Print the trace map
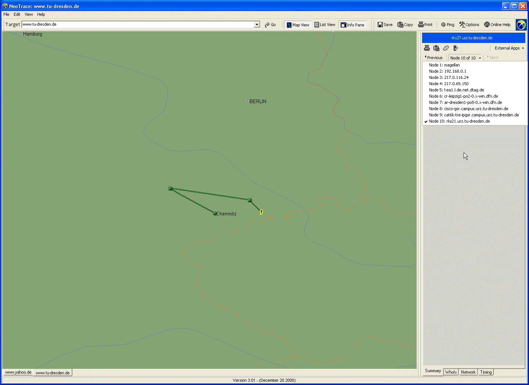 425,25
